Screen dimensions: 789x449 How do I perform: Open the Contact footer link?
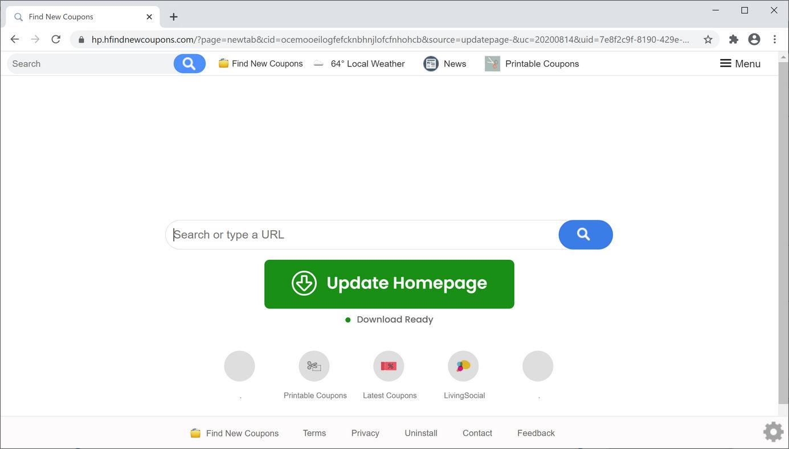tap(477, 433)
